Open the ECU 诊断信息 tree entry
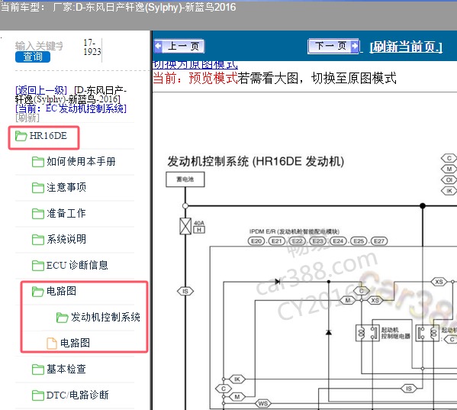Image resolution: width=457 pixels, height=410 pixels. coord(77,266)
